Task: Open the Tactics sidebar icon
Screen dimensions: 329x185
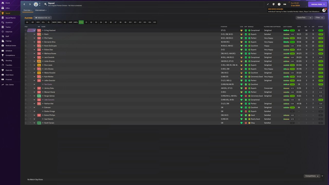Action: 3,27
